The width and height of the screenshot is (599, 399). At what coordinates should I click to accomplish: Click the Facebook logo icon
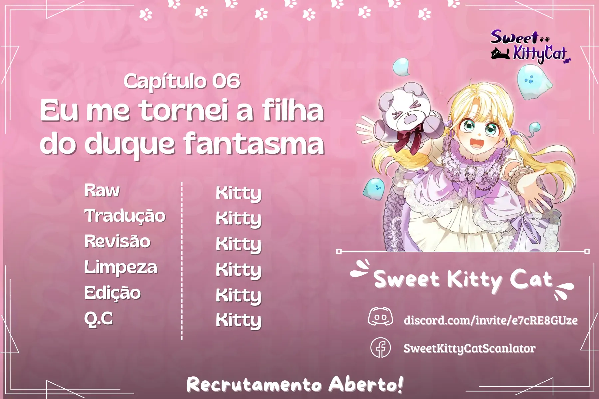(x=380, y=348)
